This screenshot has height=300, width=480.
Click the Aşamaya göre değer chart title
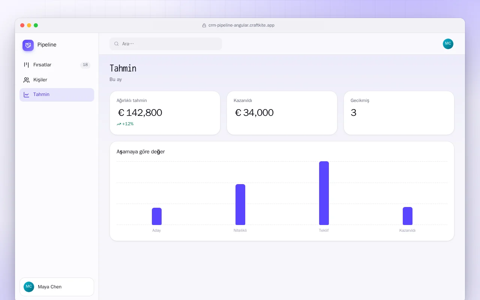click(x=141, y=151)
